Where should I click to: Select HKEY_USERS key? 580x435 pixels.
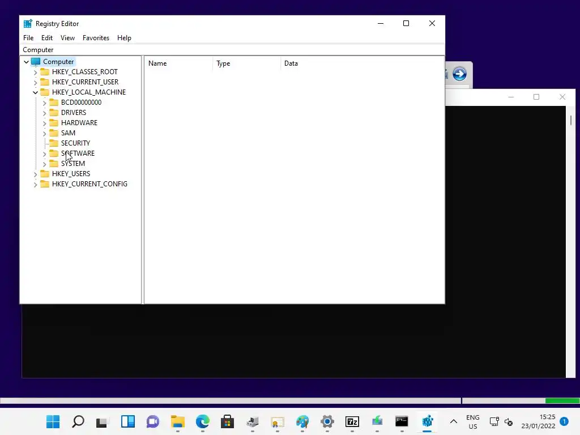coord(71,173)
